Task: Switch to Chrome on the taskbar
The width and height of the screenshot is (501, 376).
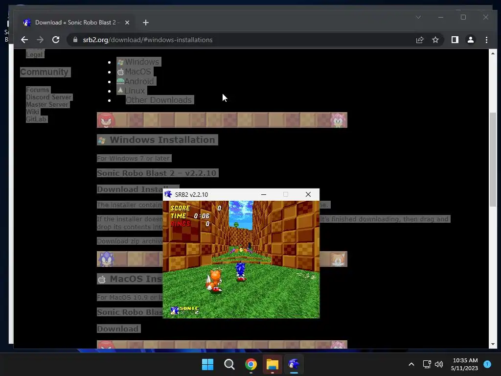Action: pyautogui.click(x=251, y=364)
